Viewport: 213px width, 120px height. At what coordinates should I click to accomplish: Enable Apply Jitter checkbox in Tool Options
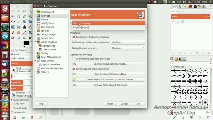pos(12,104)
